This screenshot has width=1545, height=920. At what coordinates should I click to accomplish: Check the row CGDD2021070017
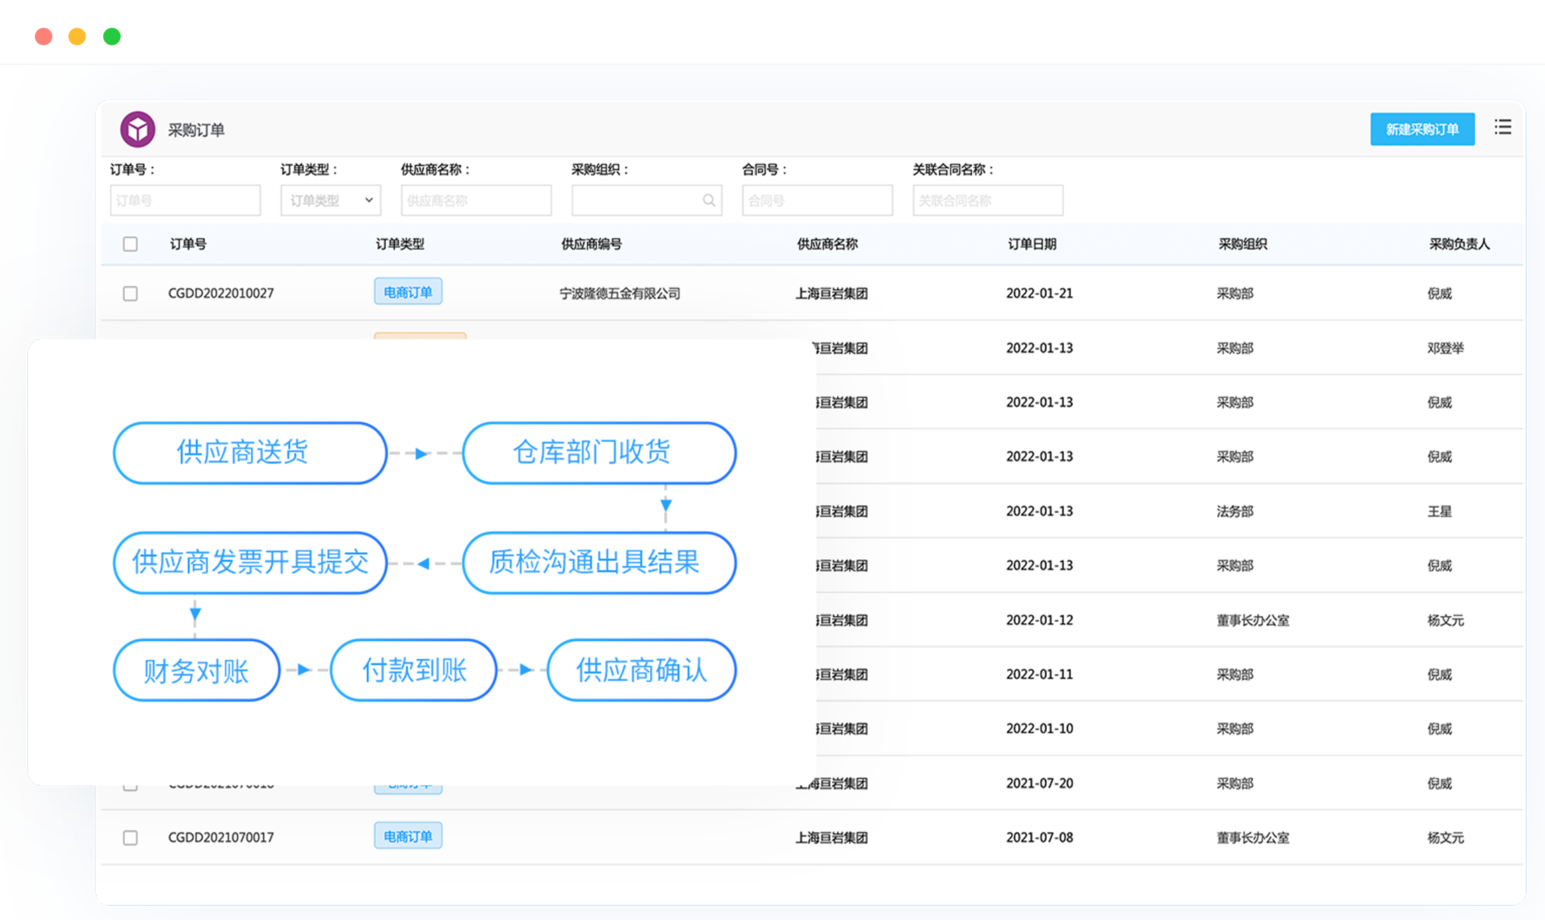131,838
